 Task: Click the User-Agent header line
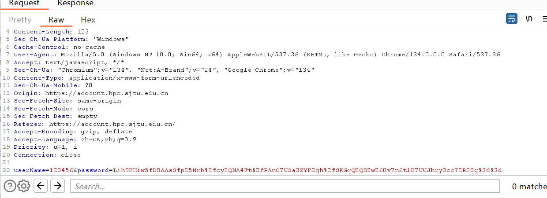coord(257,55)
